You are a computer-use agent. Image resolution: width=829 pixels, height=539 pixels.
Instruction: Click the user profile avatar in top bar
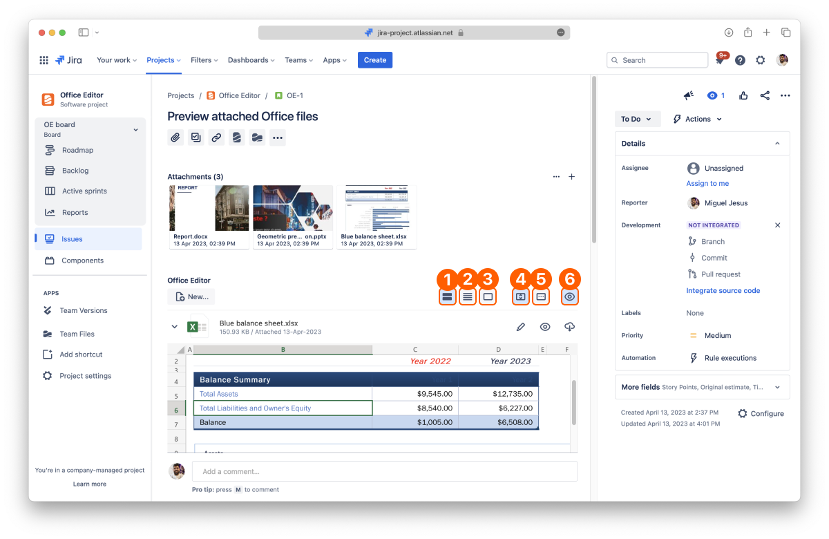tap(782, 60)
